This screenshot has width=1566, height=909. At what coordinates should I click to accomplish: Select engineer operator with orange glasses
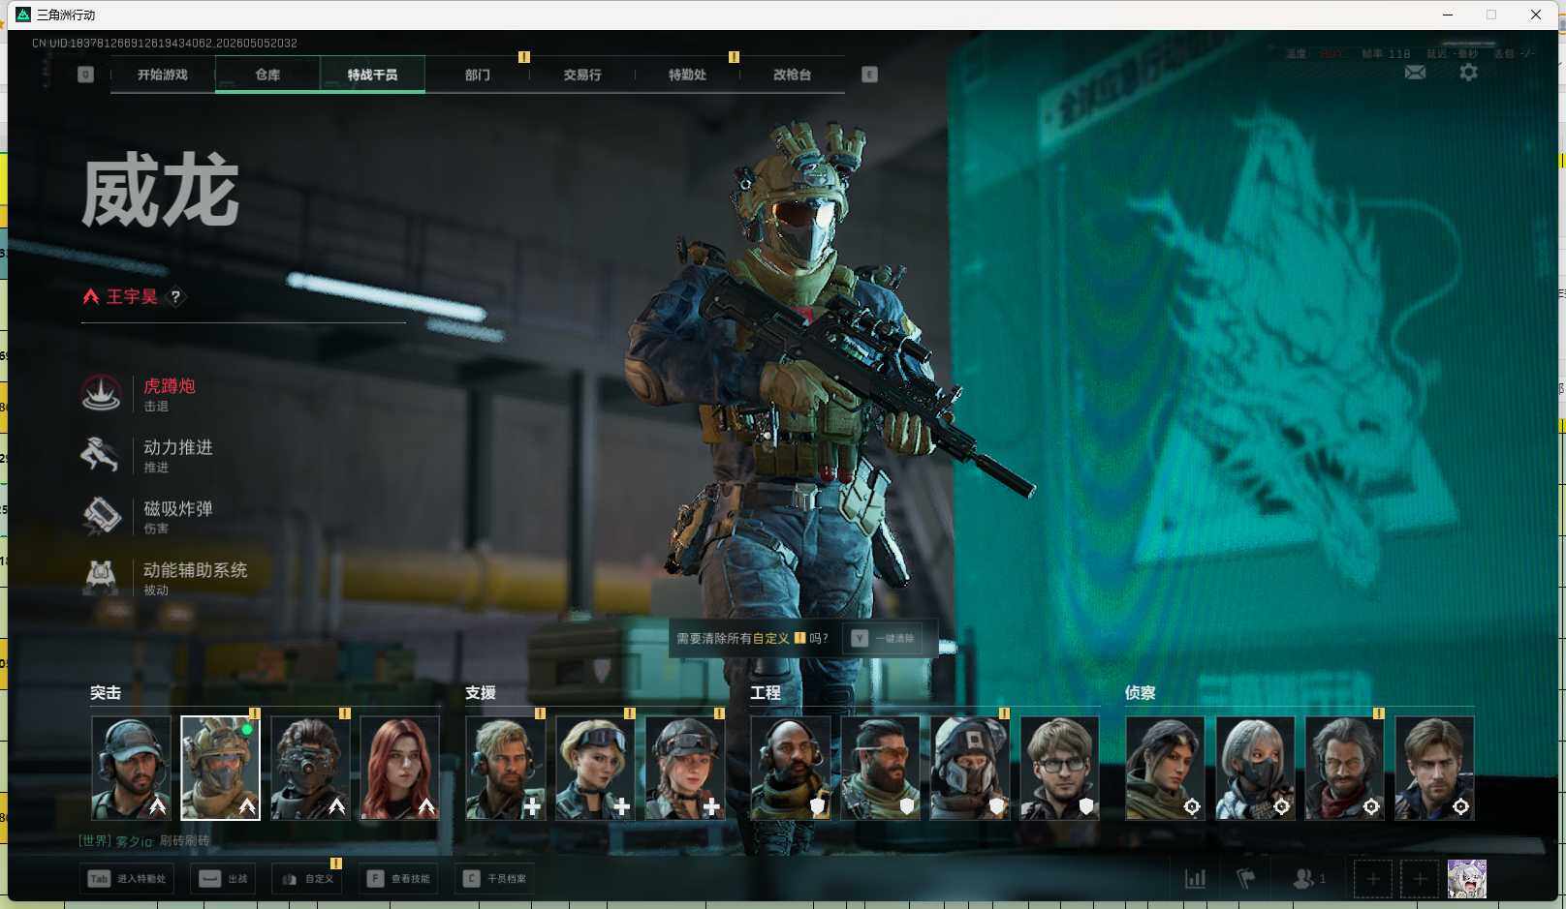coord(881,768)
